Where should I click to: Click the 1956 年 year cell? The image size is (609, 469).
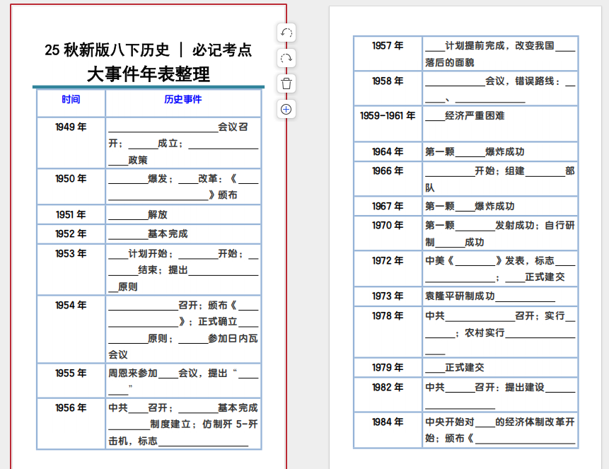coord(71,408)
